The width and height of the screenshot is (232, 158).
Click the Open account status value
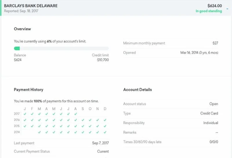click(214, 104)
